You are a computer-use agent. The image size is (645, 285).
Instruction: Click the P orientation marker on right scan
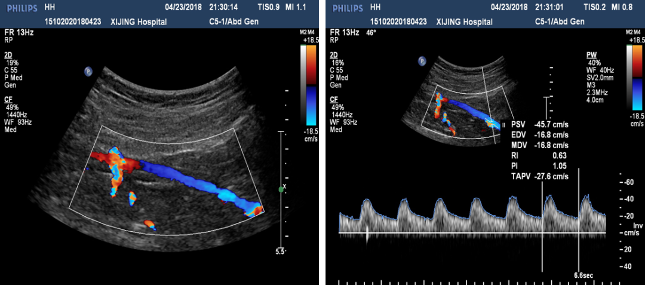[422, 60]
